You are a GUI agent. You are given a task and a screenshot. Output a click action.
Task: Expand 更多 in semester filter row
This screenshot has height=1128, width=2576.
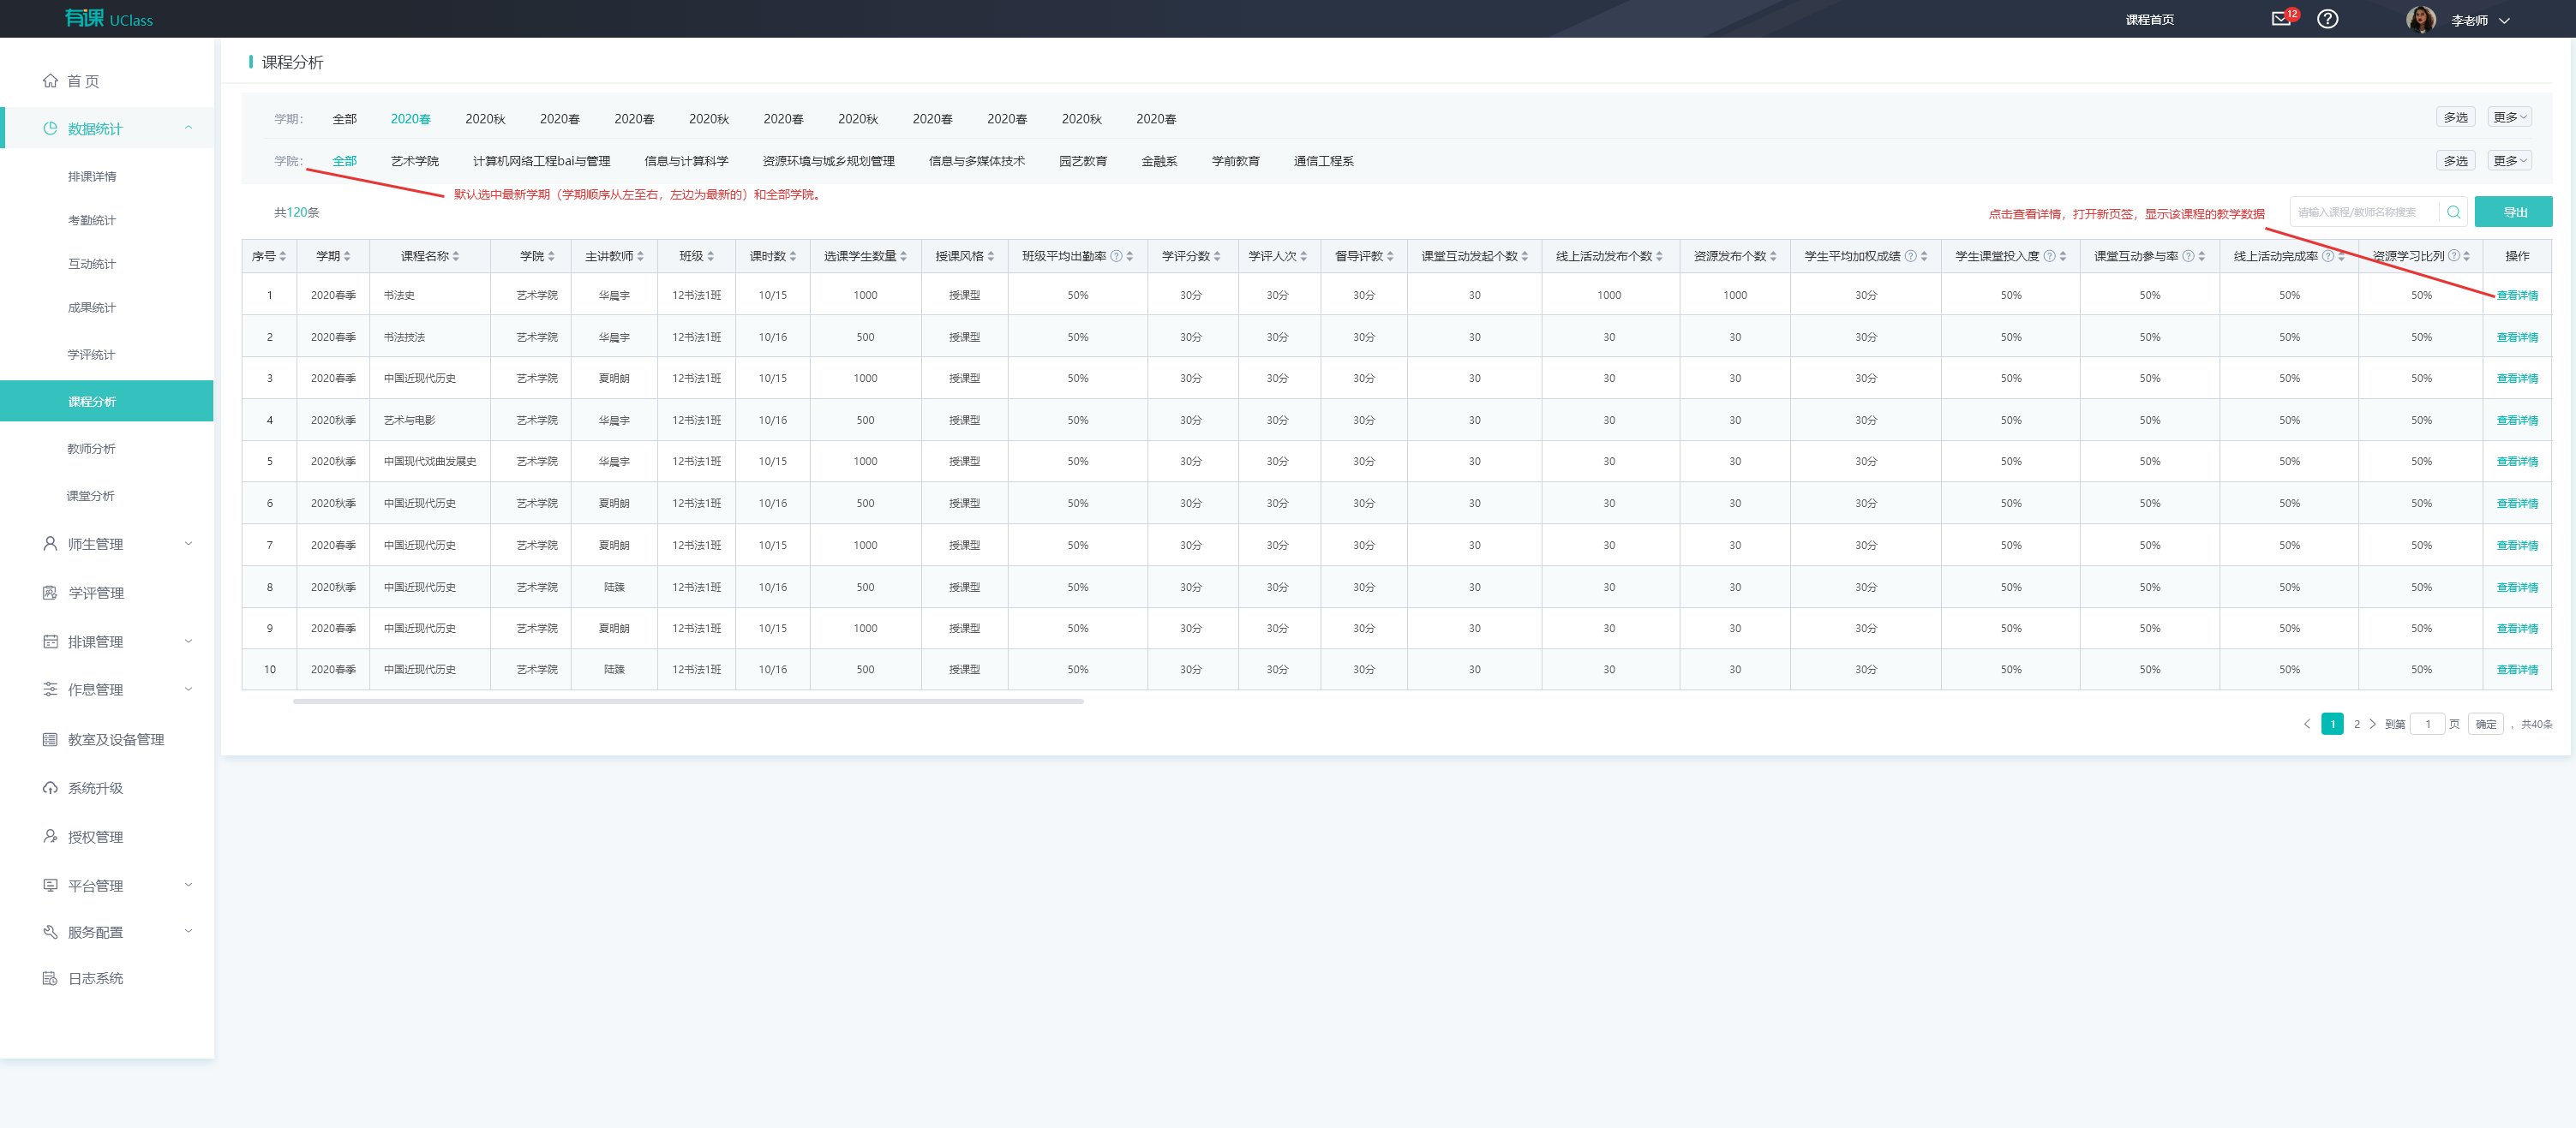pos(2509,118)
